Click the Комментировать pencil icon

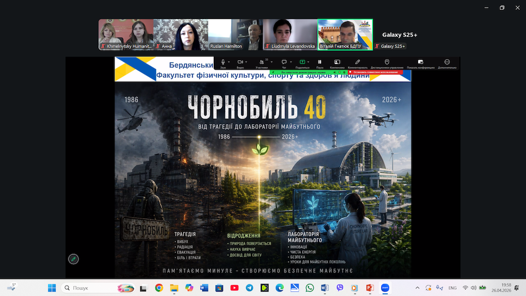[x=357, y=62]
